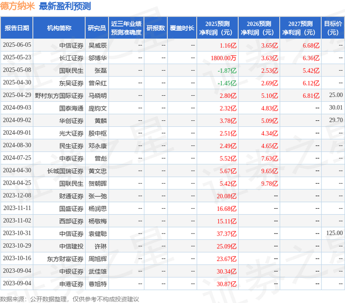Select the 最新盈利预测 heading
The image size is (345, 303).
coord(65,6)
